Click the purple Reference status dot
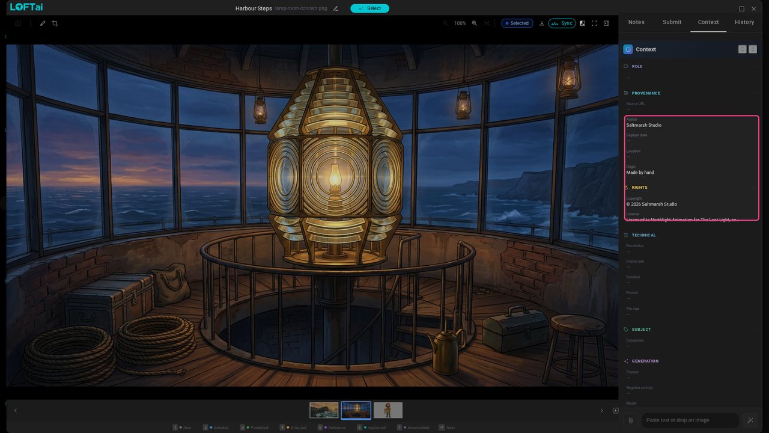Viewport: 769px width, 433px height. click(326, 428)
